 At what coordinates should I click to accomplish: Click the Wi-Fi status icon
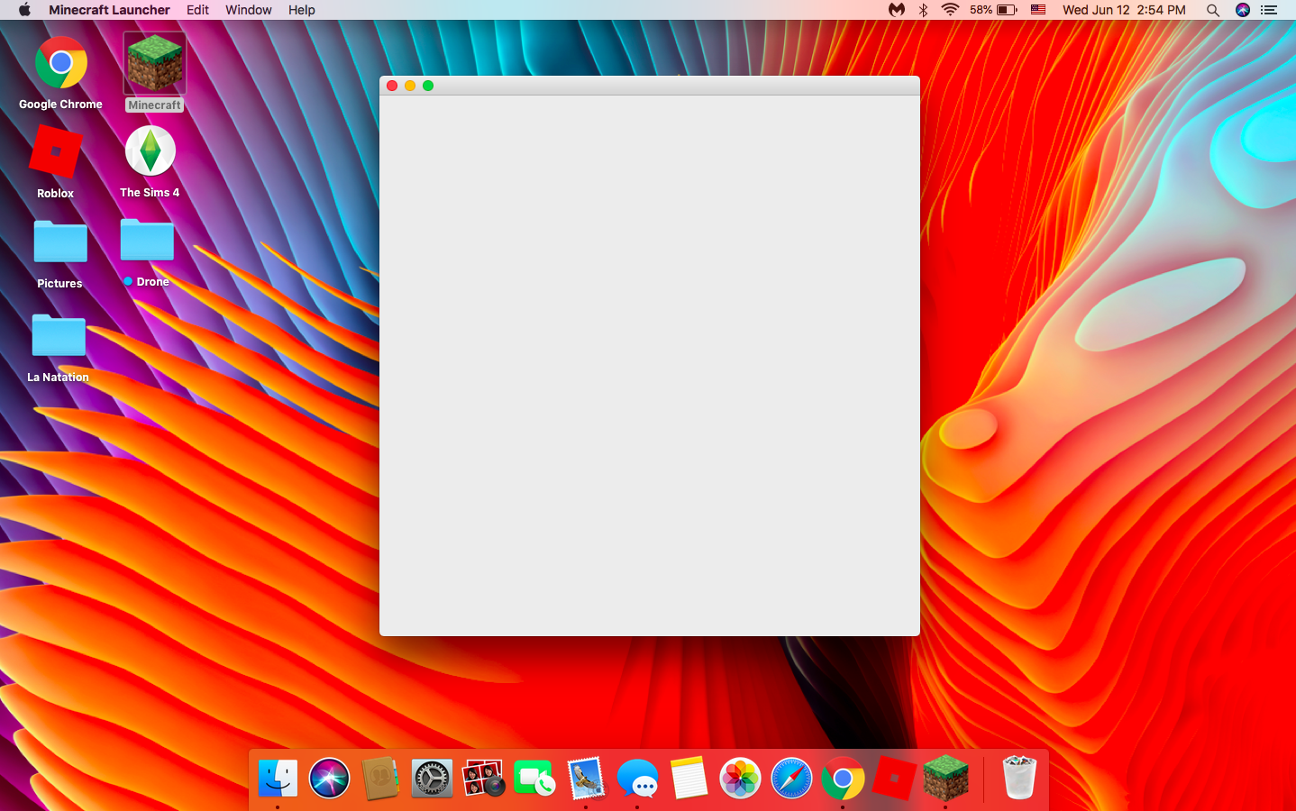950,10
